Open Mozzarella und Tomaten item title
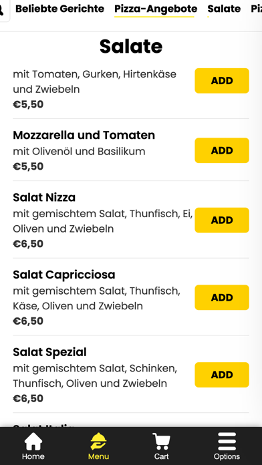The image size is (262, 465). tap(84, 135)
